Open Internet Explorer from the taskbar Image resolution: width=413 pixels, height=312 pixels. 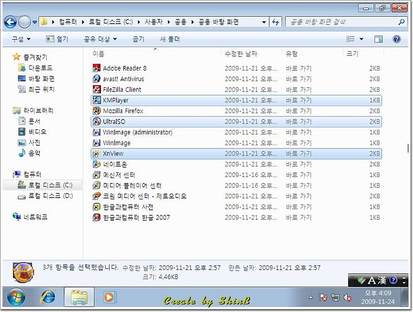pos(48,297)
